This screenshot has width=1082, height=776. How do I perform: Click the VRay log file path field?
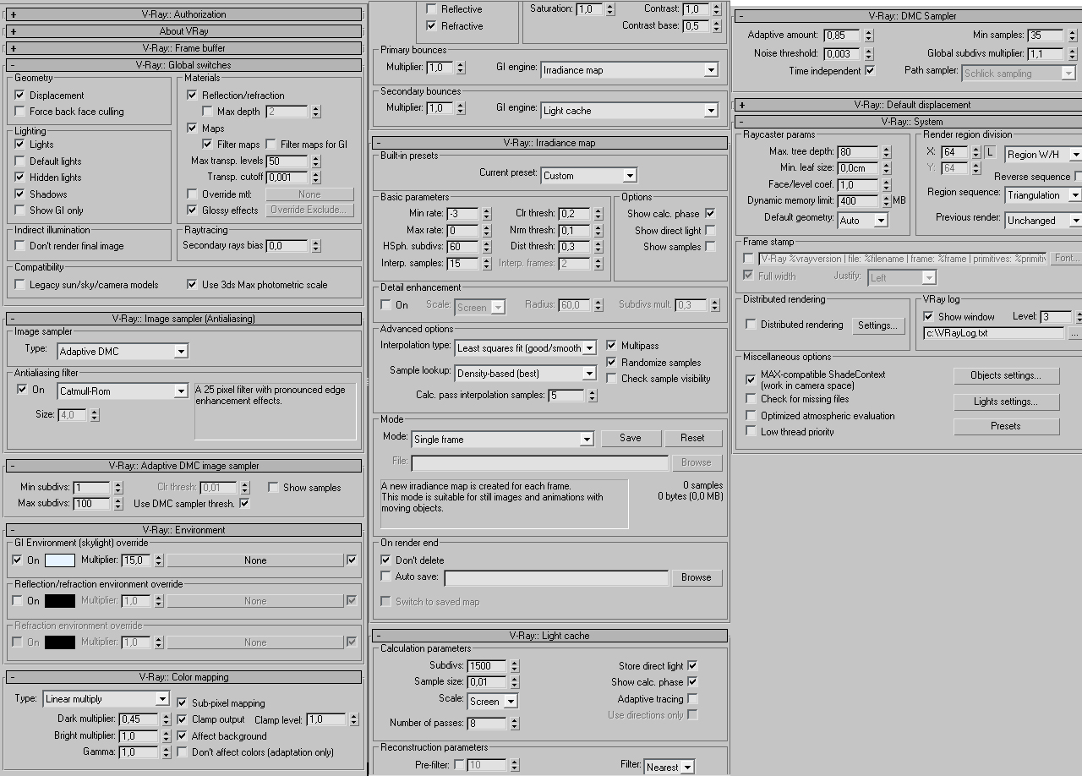click(x=994, y=334)
